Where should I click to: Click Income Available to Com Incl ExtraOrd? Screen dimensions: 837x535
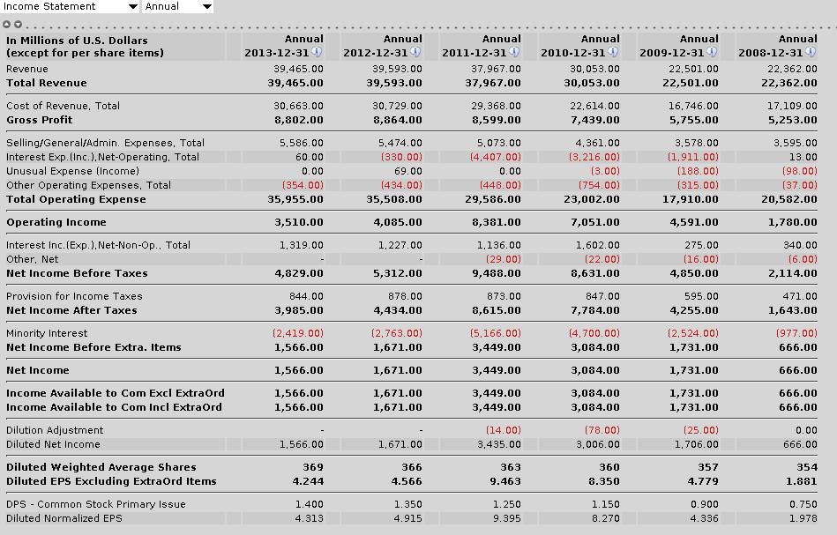coord(114,407)
